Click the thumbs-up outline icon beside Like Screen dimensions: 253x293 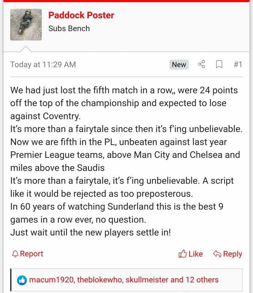pyautogui.click(x=182, y=254)
